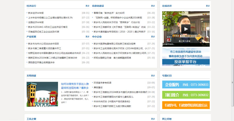
Task: Open the 经济运行 section heading
Action: click(x=31, y=6)
